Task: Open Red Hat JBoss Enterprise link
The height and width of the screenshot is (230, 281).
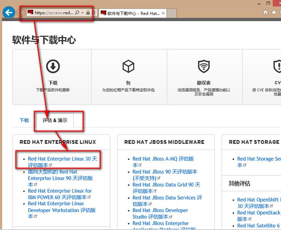Action: coord(164,225)
